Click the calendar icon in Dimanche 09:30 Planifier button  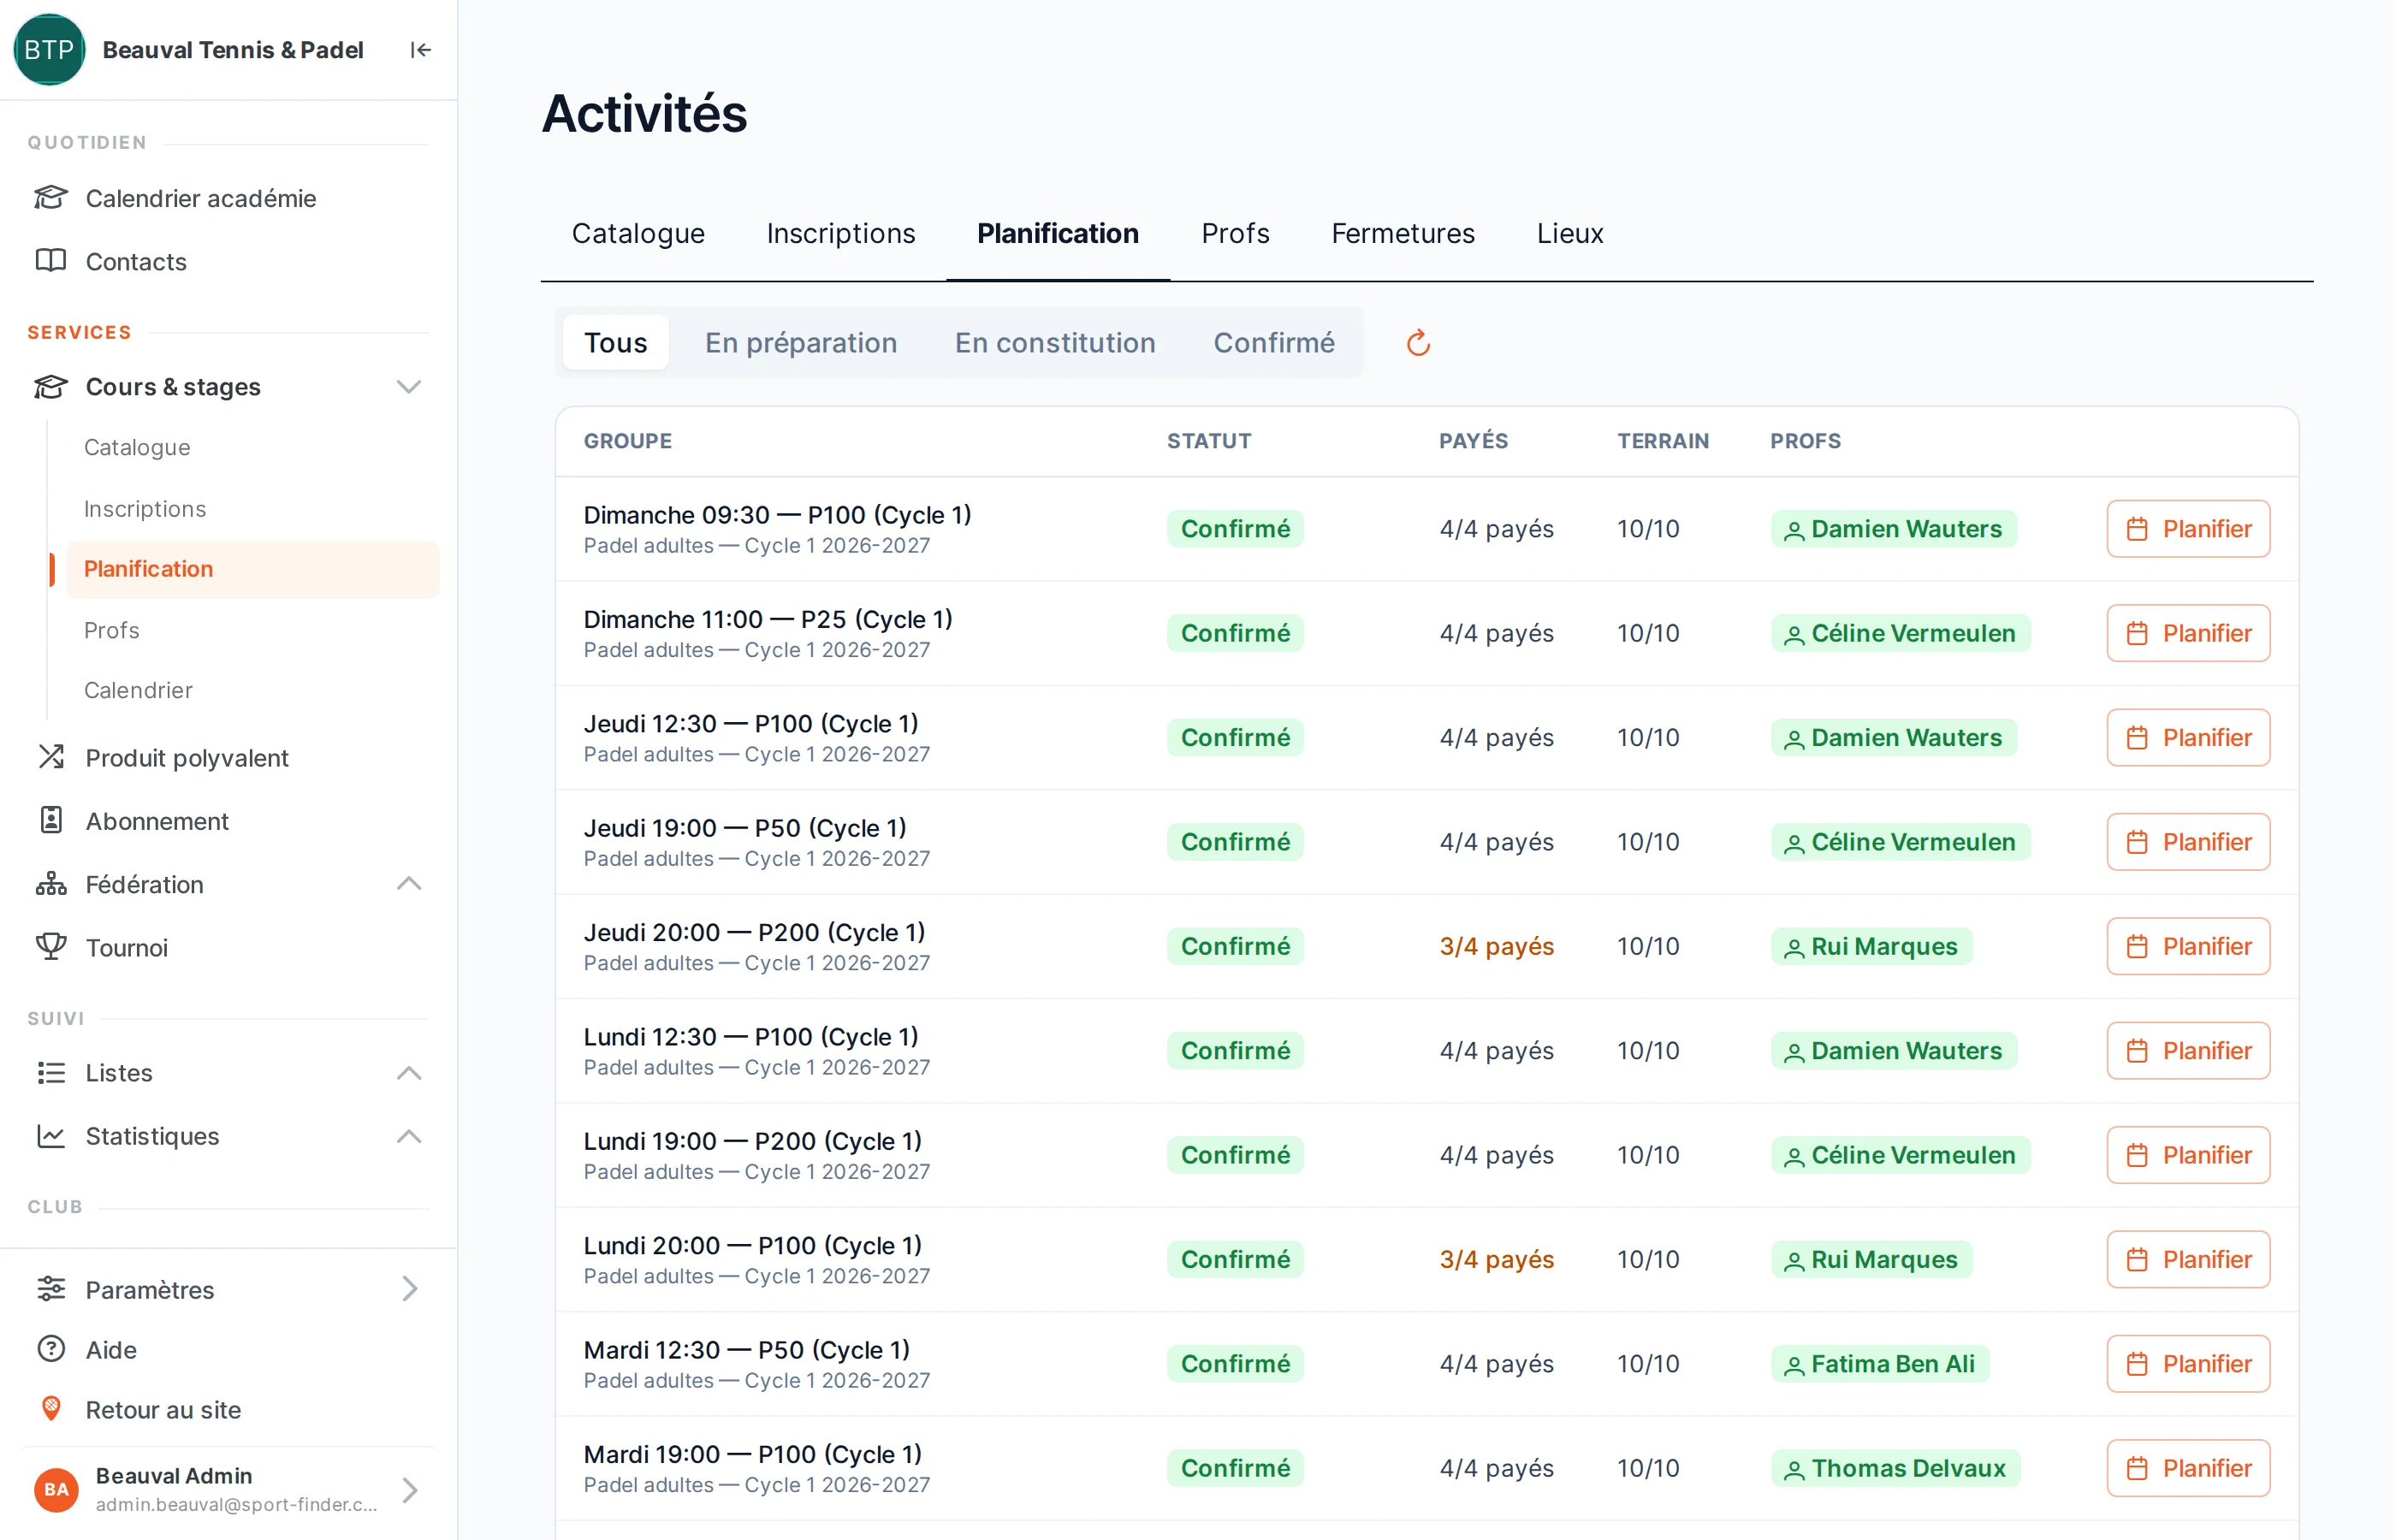point(2137,529)
